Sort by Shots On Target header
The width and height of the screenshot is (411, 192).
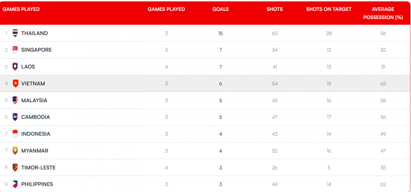coord(329,9)
